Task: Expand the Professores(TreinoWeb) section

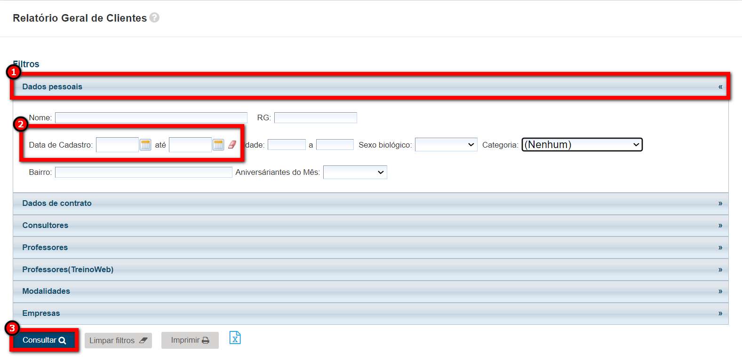Action: pyautogui.click(x=720, y=269)
